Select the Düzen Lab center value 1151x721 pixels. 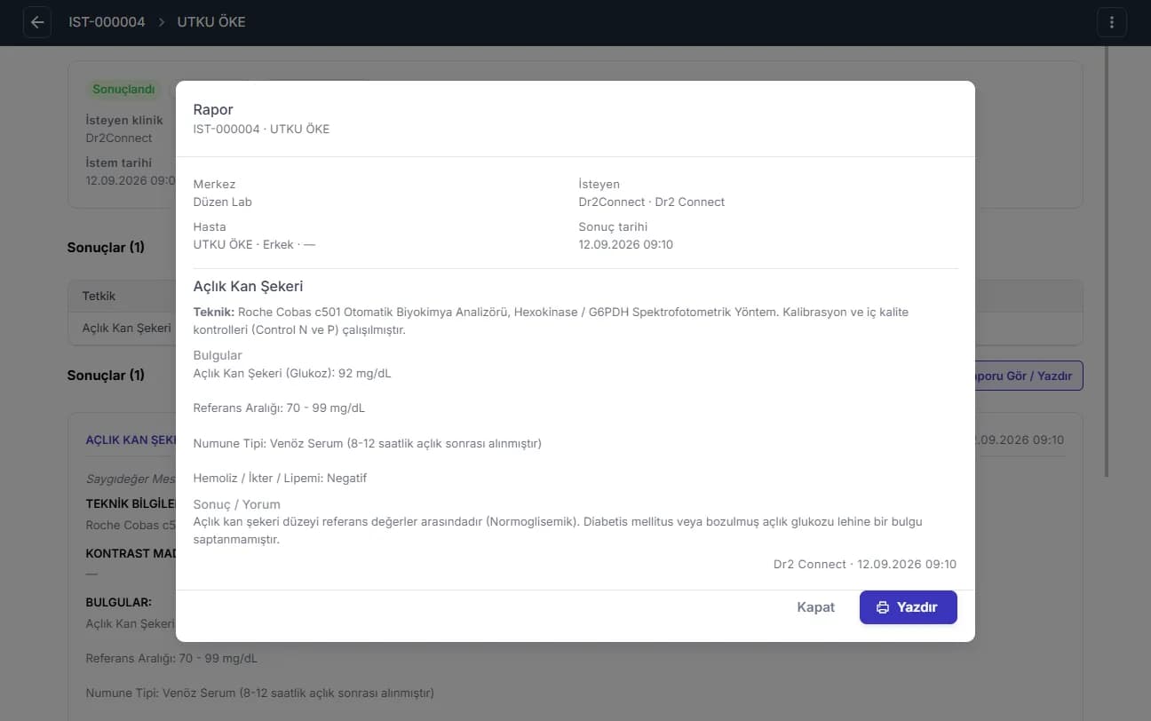tap(223, 202)
